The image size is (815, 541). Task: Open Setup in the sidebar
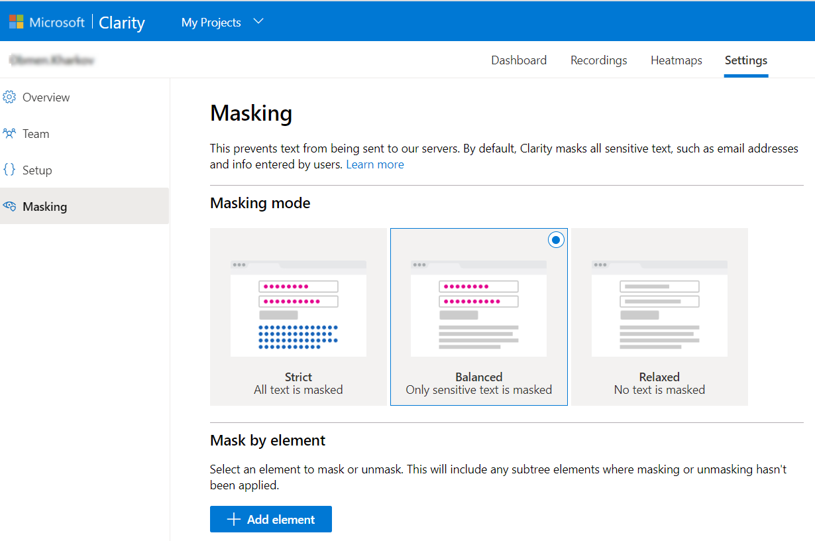(84, 170)
